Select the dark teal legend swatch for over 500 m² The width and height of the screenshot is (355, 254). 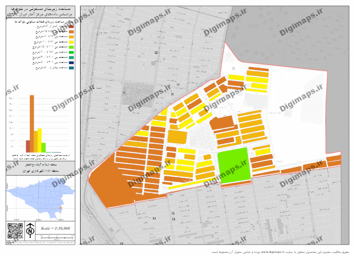click(x=71, y=68)
